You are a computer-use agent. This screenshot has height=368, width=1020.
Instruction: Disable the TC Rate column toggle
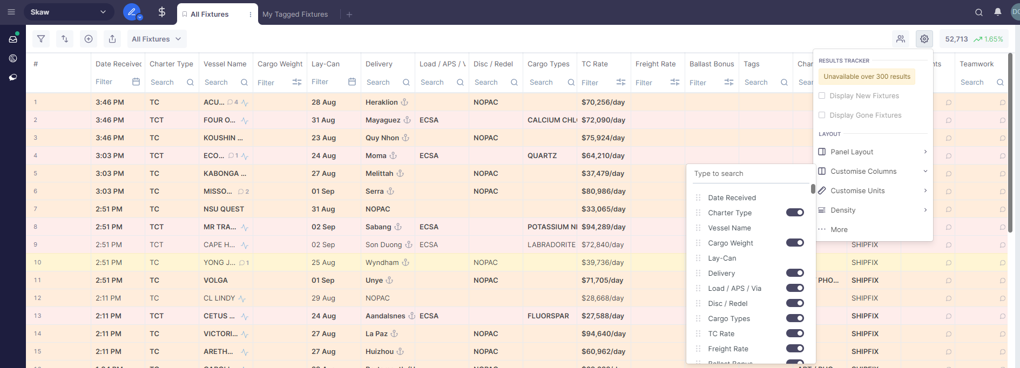[794, 333]
